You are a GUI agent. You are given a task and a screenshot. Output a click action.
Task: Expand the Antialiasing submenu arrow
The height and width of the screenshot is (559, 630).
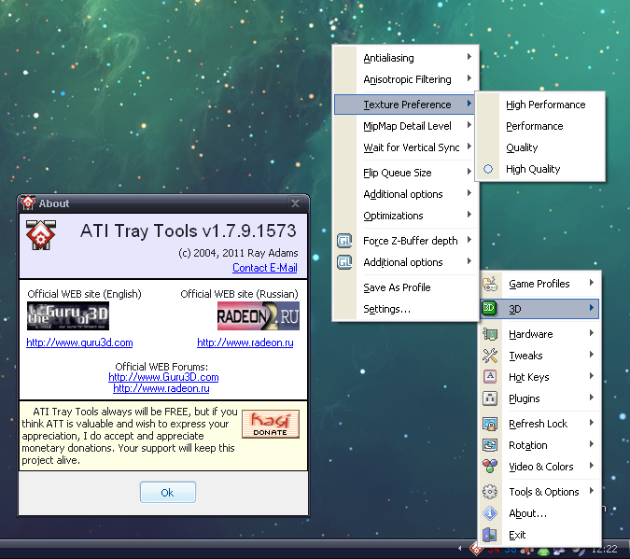469,57
